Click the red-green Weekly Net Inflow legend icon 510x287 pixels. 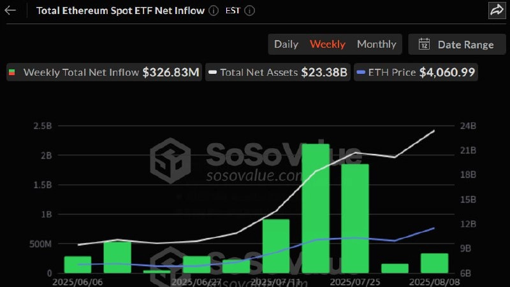point(11,73)
